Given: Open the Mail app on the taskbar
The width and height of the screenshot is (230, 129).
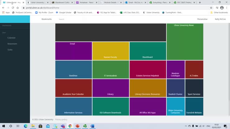Looking at the screenshot, I should click(x=48, y=126).
